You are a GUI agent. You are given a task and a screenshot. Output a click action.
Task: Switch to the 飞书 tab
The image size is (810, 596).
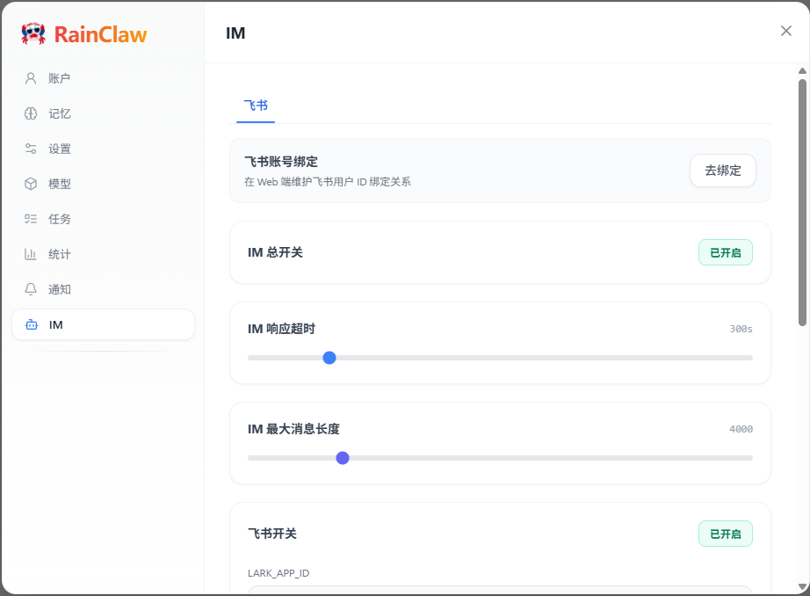[256, 105]
